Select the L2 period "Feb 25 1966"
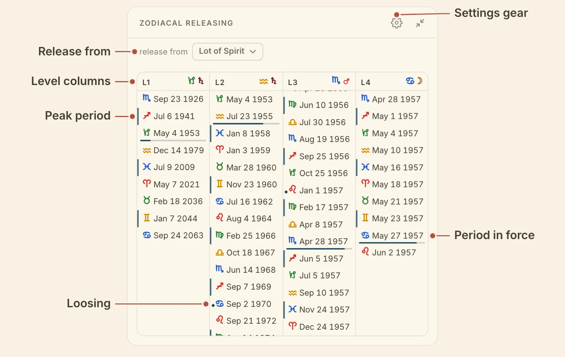Image resolution: width=565 pixels, height=357 pixels. (246, 235)
